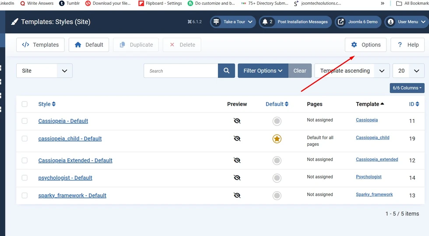
Task: Open the 6/6 Columns selector
Action: 407,88
